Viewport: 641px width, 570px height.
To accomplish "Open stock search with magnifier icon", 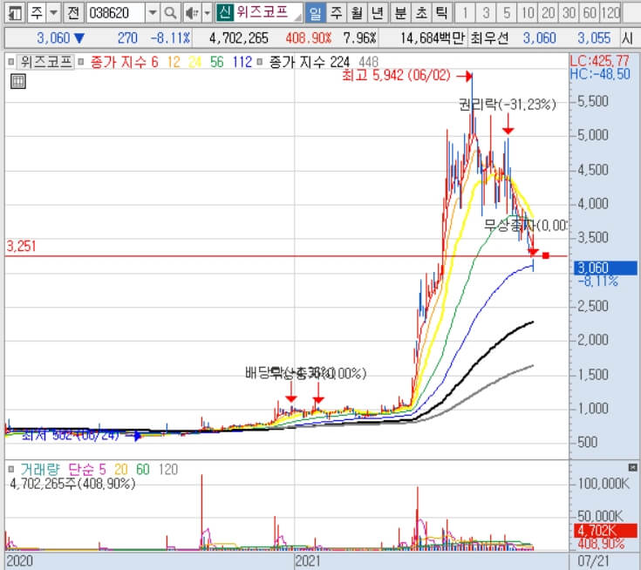I will [170, 13].
